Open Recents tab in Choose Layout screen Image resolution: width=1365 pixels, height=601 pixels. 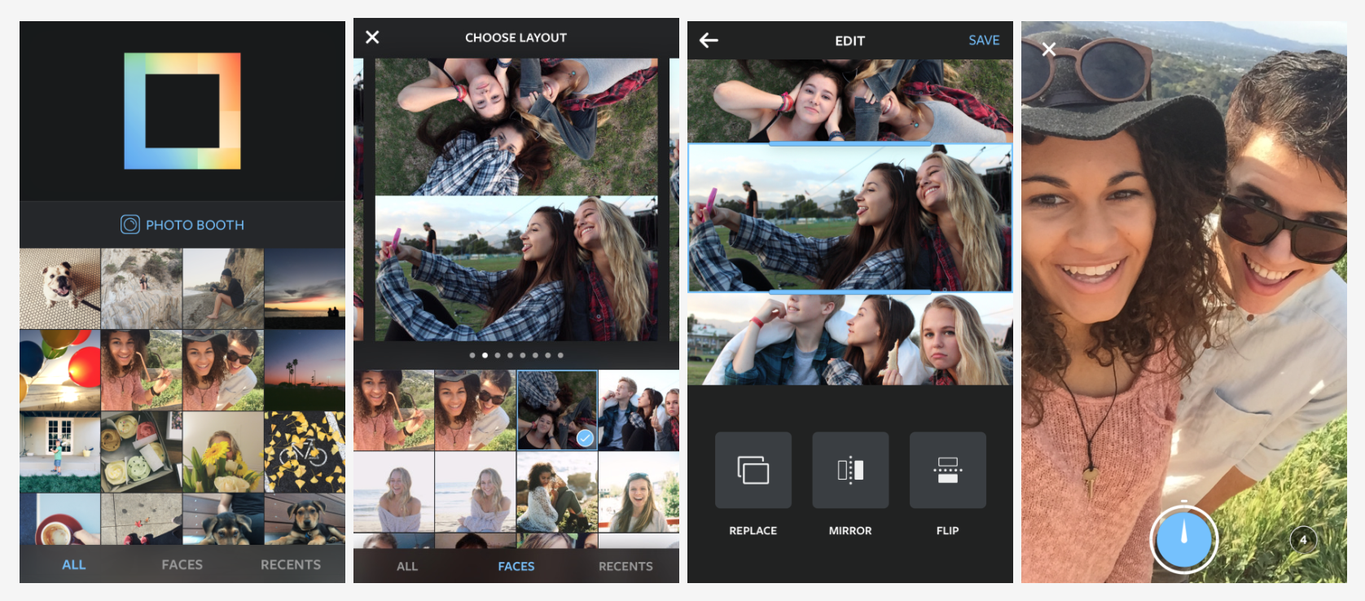pyautogui.click(x=625, y=566)
